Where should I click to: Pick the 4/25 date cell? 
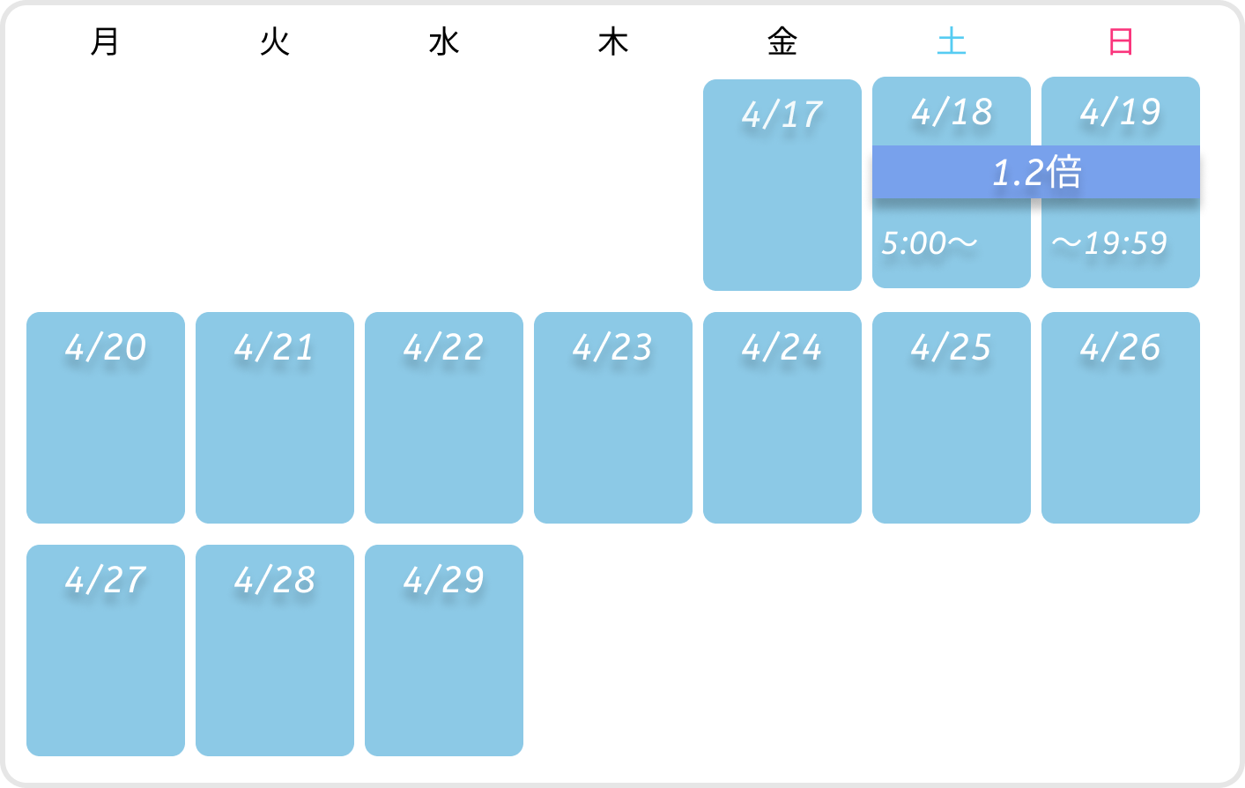point(952,418)
